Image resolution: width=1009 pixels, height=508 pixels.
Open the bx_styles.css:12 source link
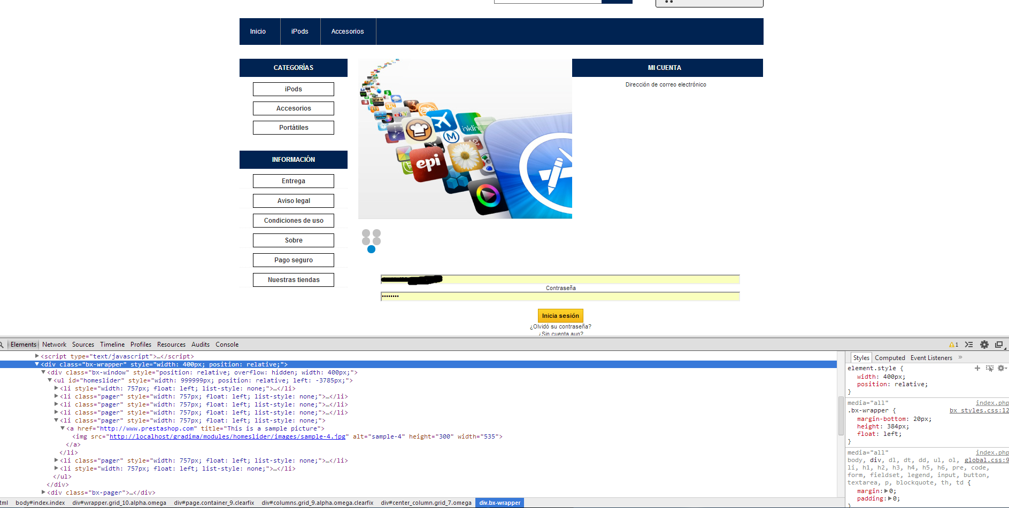pyautogui.click(x=979, y=410)
